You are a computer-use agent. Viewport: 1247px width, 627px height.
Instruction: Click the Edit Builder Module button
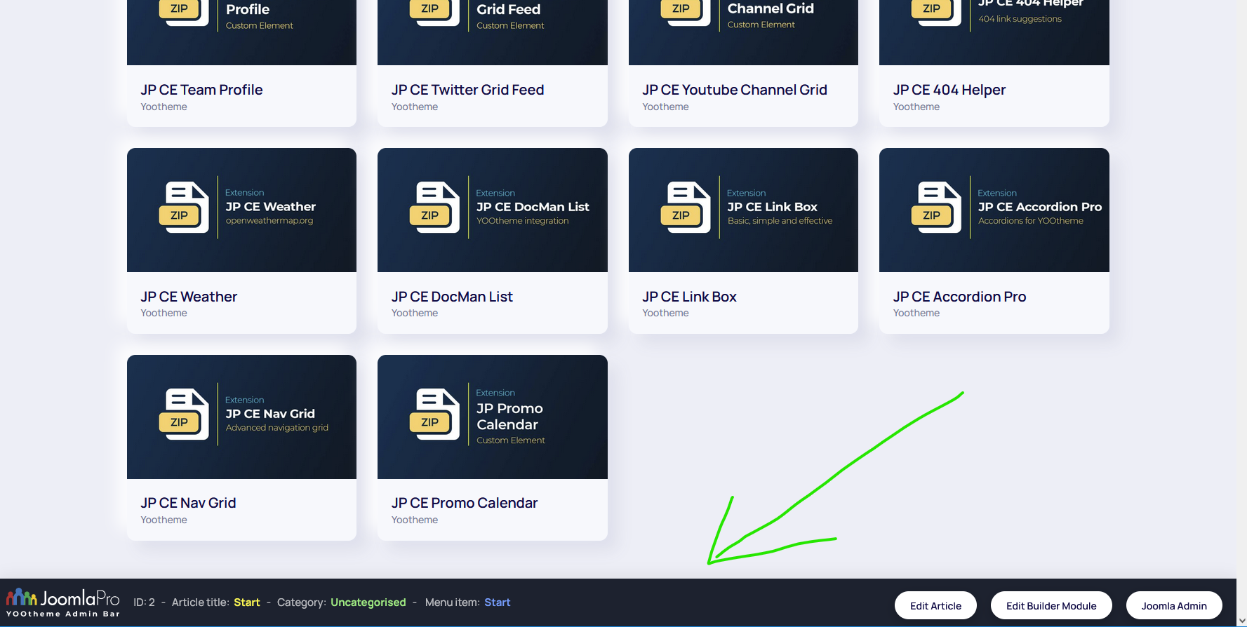(1051, 606)
